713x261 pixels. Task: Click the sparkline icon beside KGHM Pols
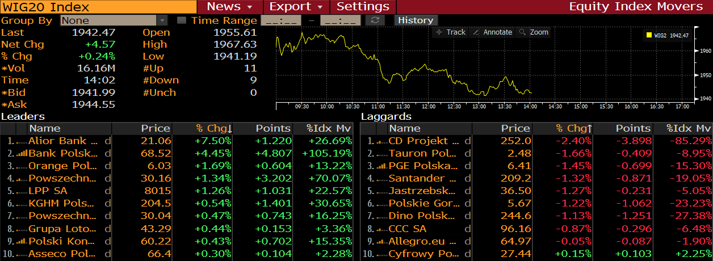click(x=22, y=204)
